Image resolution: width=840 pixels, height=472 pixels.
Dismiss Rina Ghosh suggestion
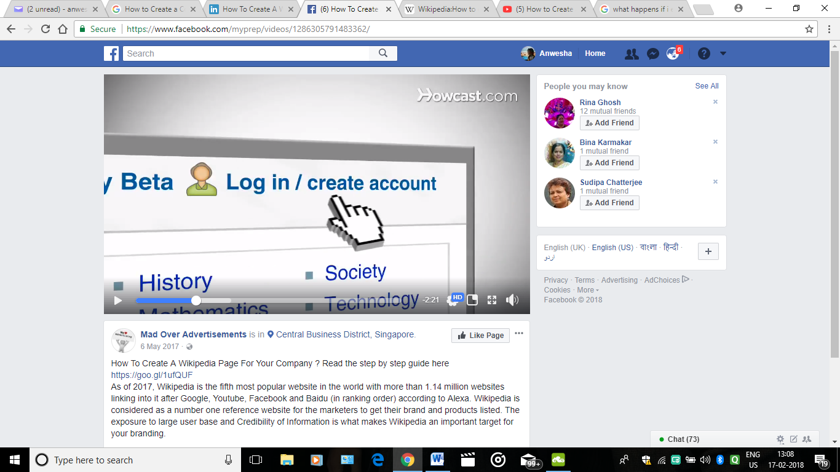click(715, 102)
